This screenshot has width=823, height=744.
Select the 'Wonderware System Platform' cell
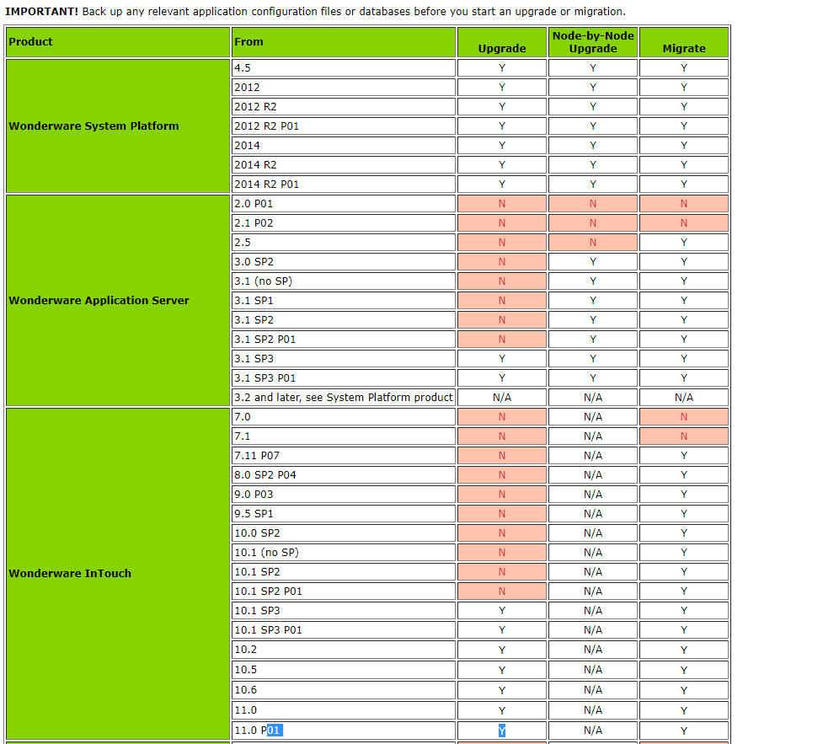tap(118, 126)
